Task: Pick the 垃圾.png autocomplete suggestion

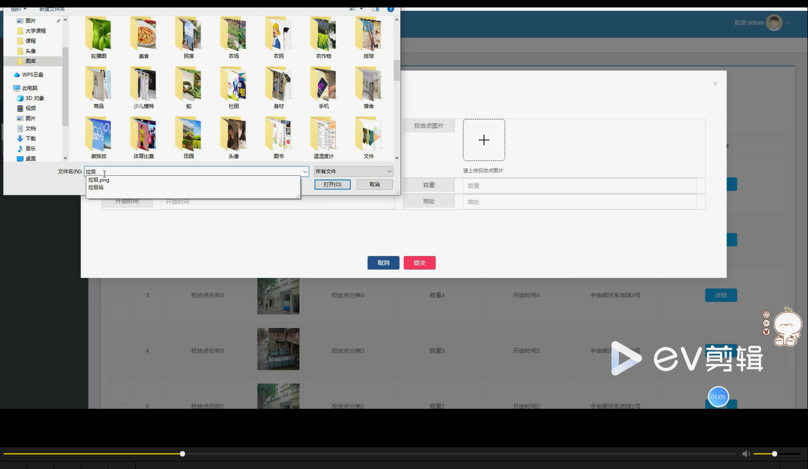Action: pos(99,180)
